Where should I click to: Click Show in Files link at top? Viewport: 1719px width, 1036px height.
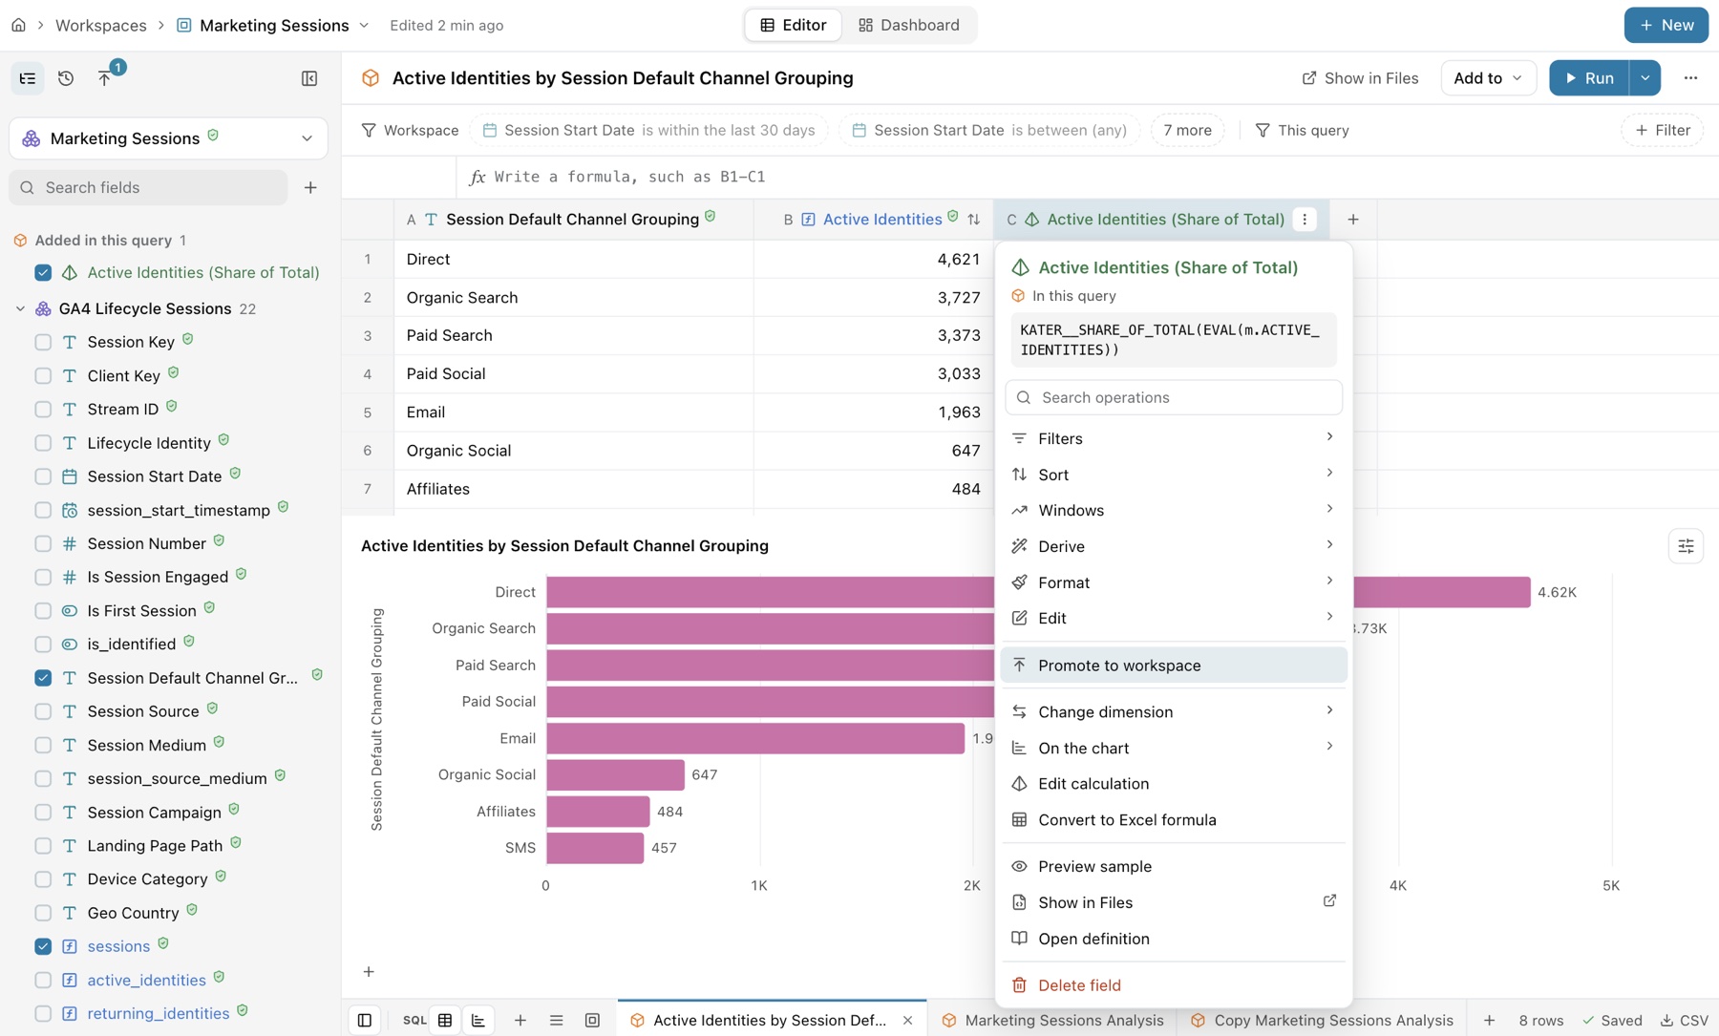tap(1360, 78)
